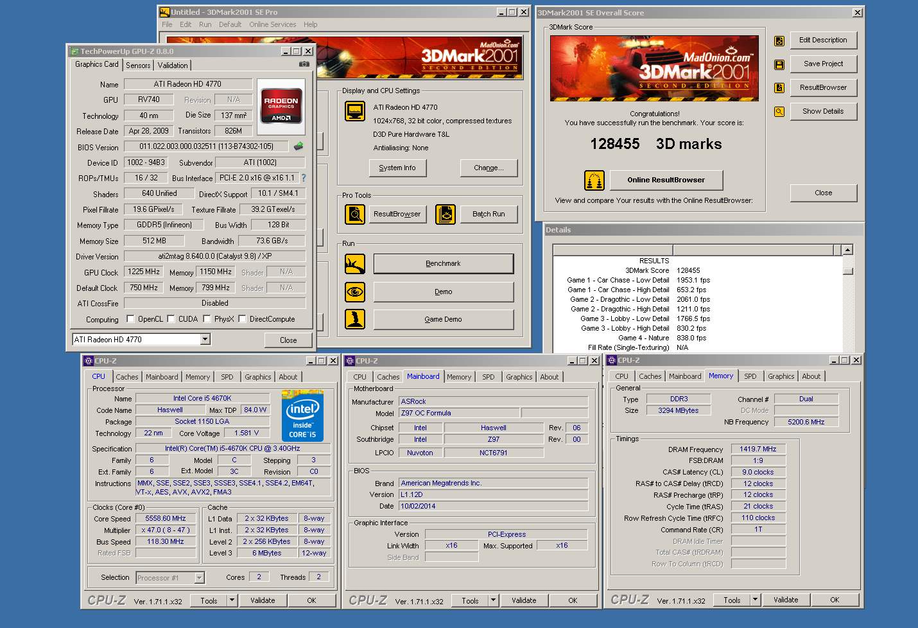Click the 3DMark2001 SE Pro title bar icon
This screenshot has height=628, width=918.
click(165, 12)
